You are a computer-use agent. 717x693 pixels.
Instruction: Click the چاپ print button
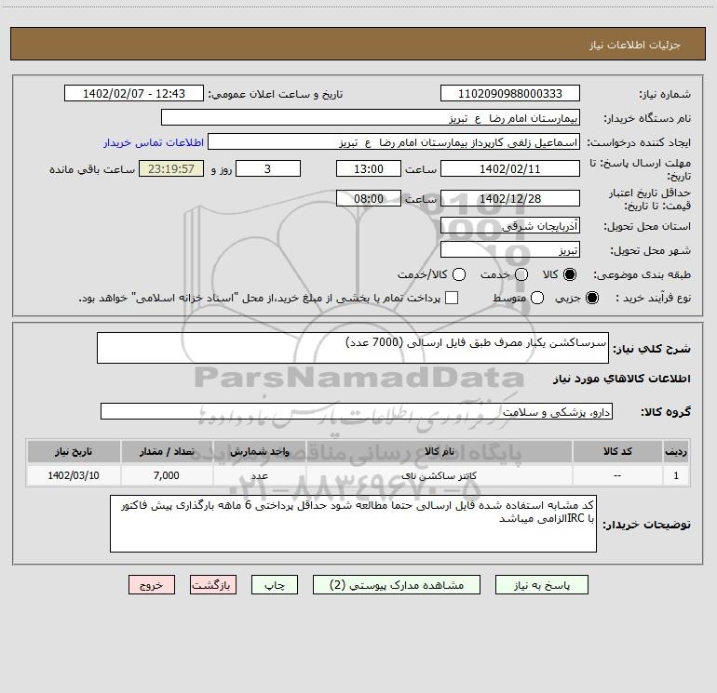tap(275, 585)
